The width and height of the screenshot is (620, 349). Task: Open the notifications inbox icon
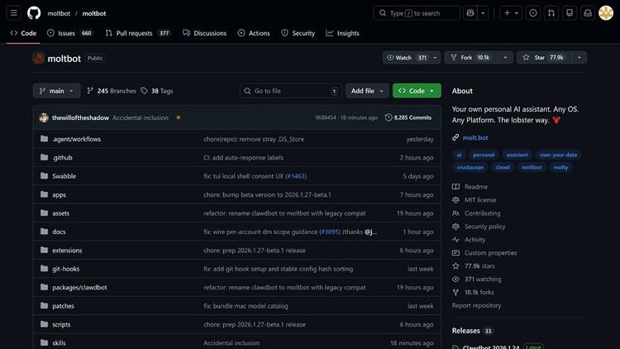pyautogui.click(x=587, y=13)
